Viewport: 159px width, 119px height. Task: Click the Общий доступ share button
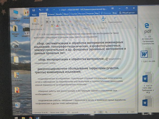coord(128,13)
